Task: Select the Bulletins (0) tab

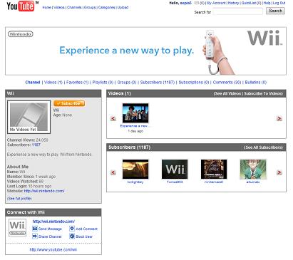Action: point(256,83)
